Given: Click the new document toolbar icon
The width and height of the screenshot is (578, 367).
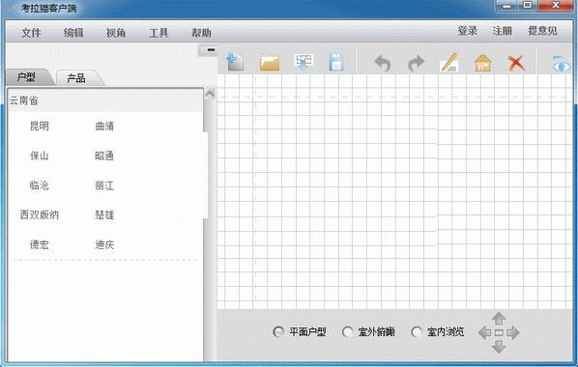Looking at the screenshot, I should point(235,62).
